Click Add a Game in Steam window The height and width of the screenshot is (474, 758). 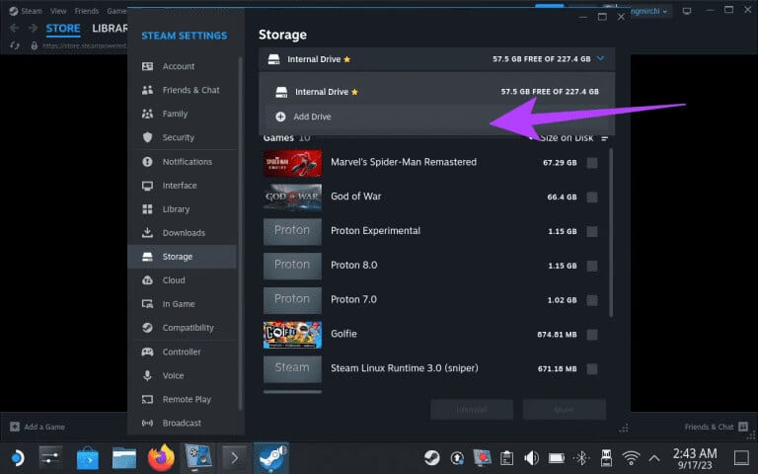click(x=38, y=427)
